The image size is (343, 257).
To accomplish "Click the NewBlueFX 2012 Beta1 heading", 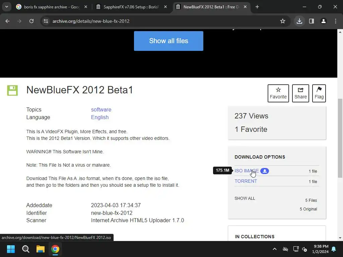I will point(80,90).
